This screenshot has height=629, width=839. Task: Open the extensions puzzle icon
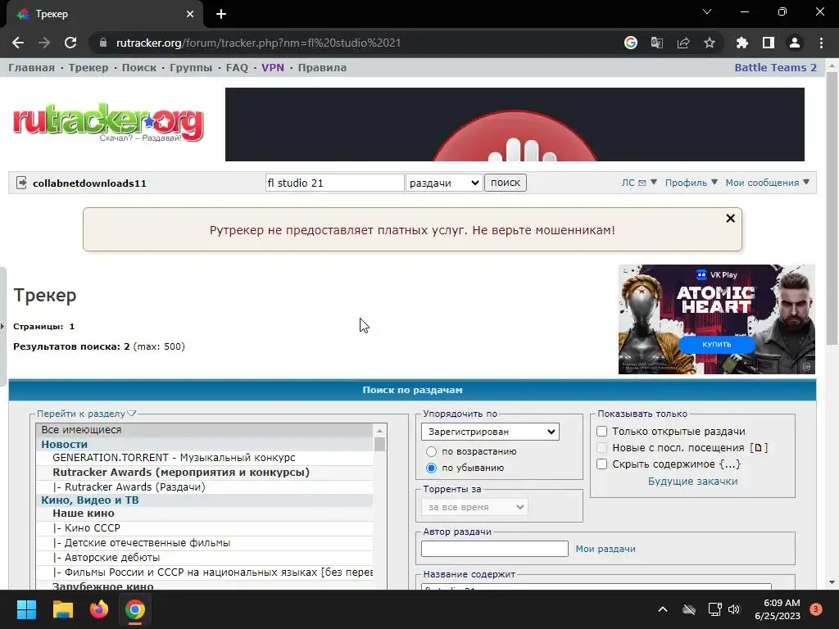coord(742,43)
